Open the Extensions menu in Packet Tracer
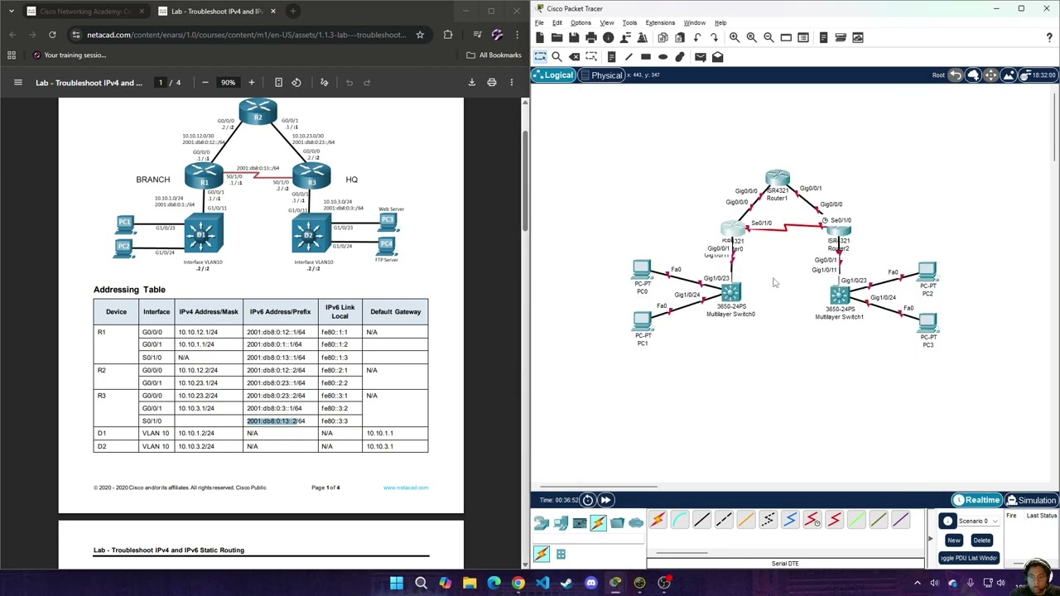Viewport: 1060px width, 596px height. pyautogui.click(x=660, y=22)
